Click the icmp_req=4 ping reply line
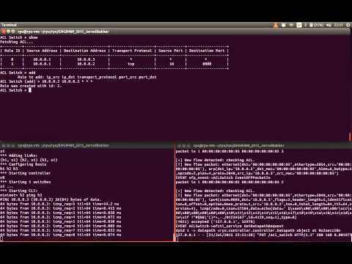352x264 pixels. 61,217
